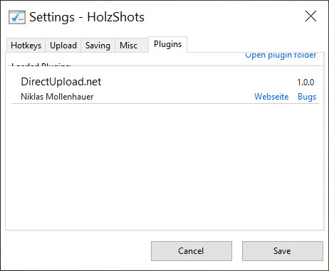Save the settings

[283, 251]
